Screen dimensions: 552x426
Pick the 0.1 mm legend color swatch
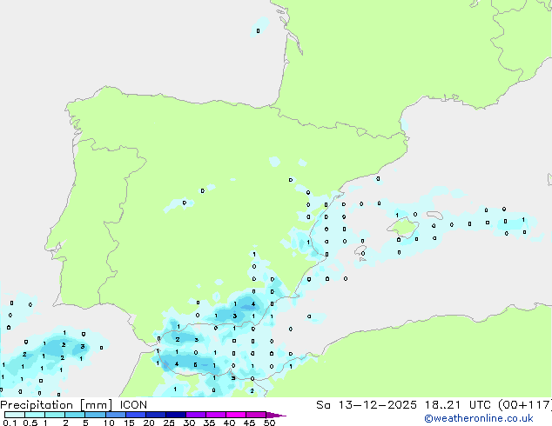pos(14,415)
